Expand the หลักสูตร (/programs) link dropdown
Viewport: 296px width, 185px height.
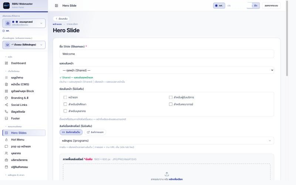(167, 141)
